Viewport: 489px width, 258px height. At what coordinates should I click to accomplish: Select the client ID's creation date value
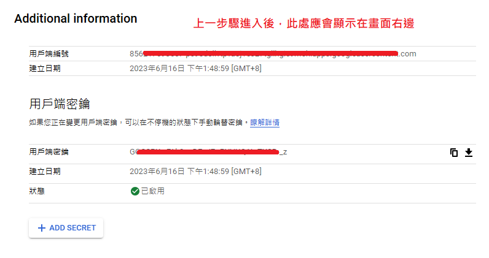pos(195,68)
